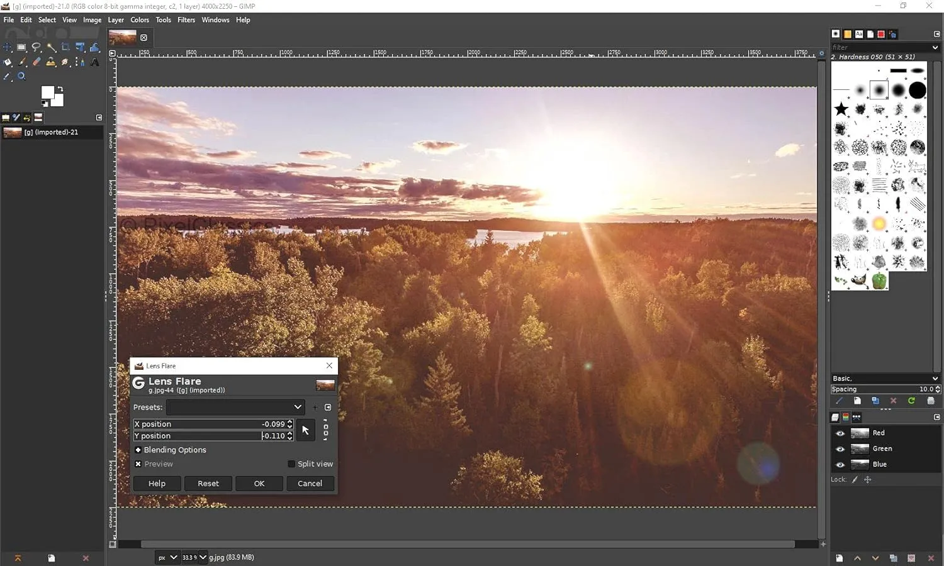The image size is (944, 566).
Task: Click the foreground color swatch
Action: click(x=48, y=92)
